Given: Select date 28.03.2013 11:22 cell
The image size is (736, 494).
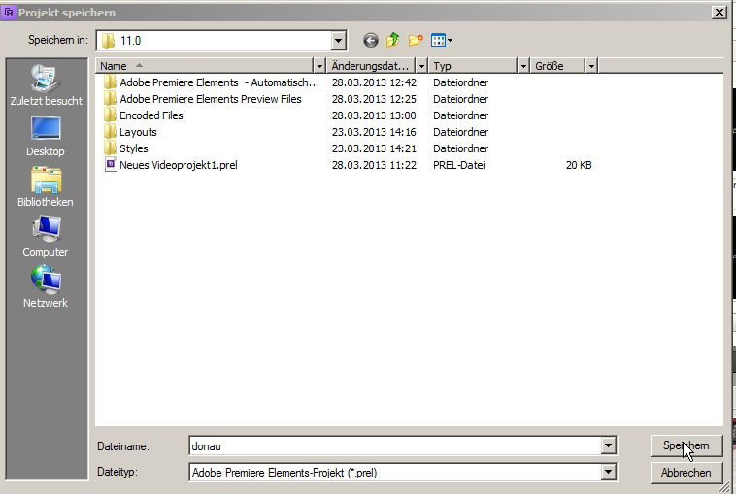Looking at the screenshot, I should (x=374, y=165).
